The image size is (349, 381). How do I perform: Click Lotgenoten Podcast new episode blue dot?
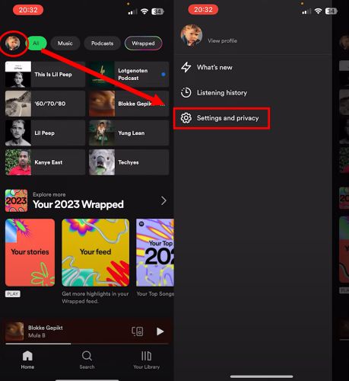point(163,75)
